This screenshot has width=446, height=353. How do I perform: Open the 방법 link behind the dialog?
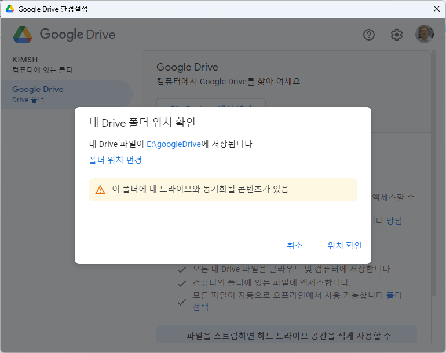394,220
